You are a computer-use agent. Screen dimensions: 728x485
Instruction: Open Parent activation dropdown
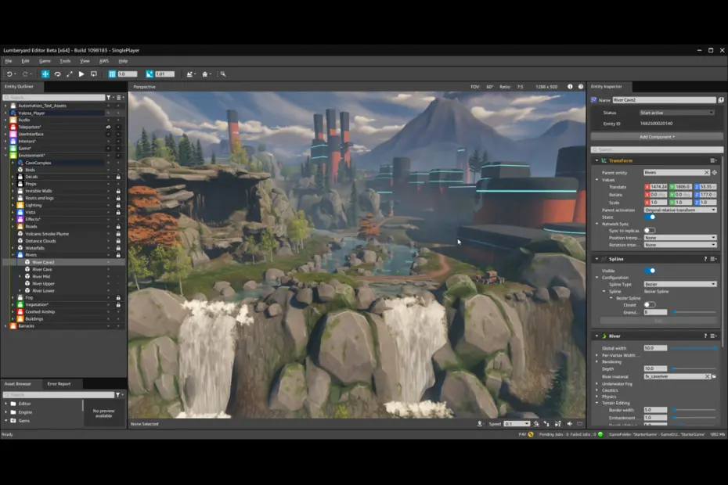680,210
